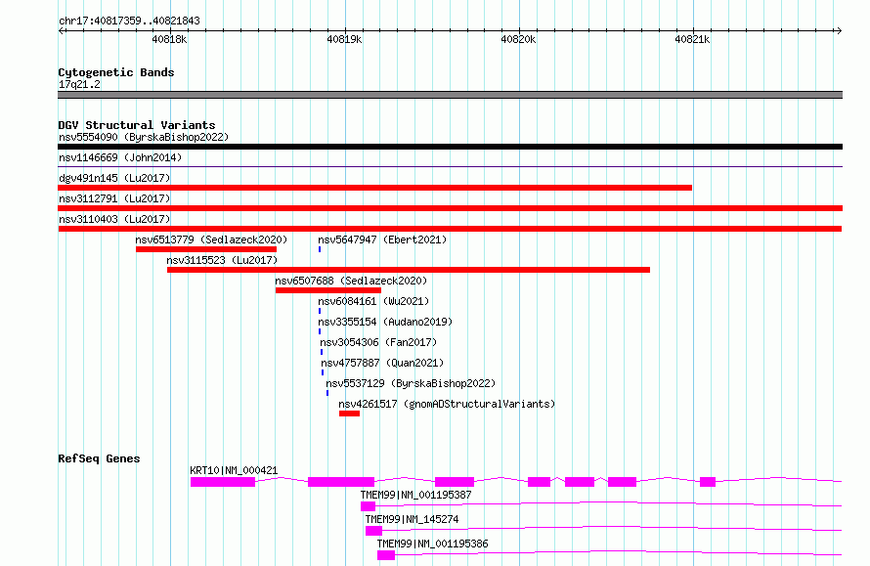The height and width of the screenshot is (566, 870).
Task: Click TMEM99|NM_001195386 gene label
Action: (433, 544)
